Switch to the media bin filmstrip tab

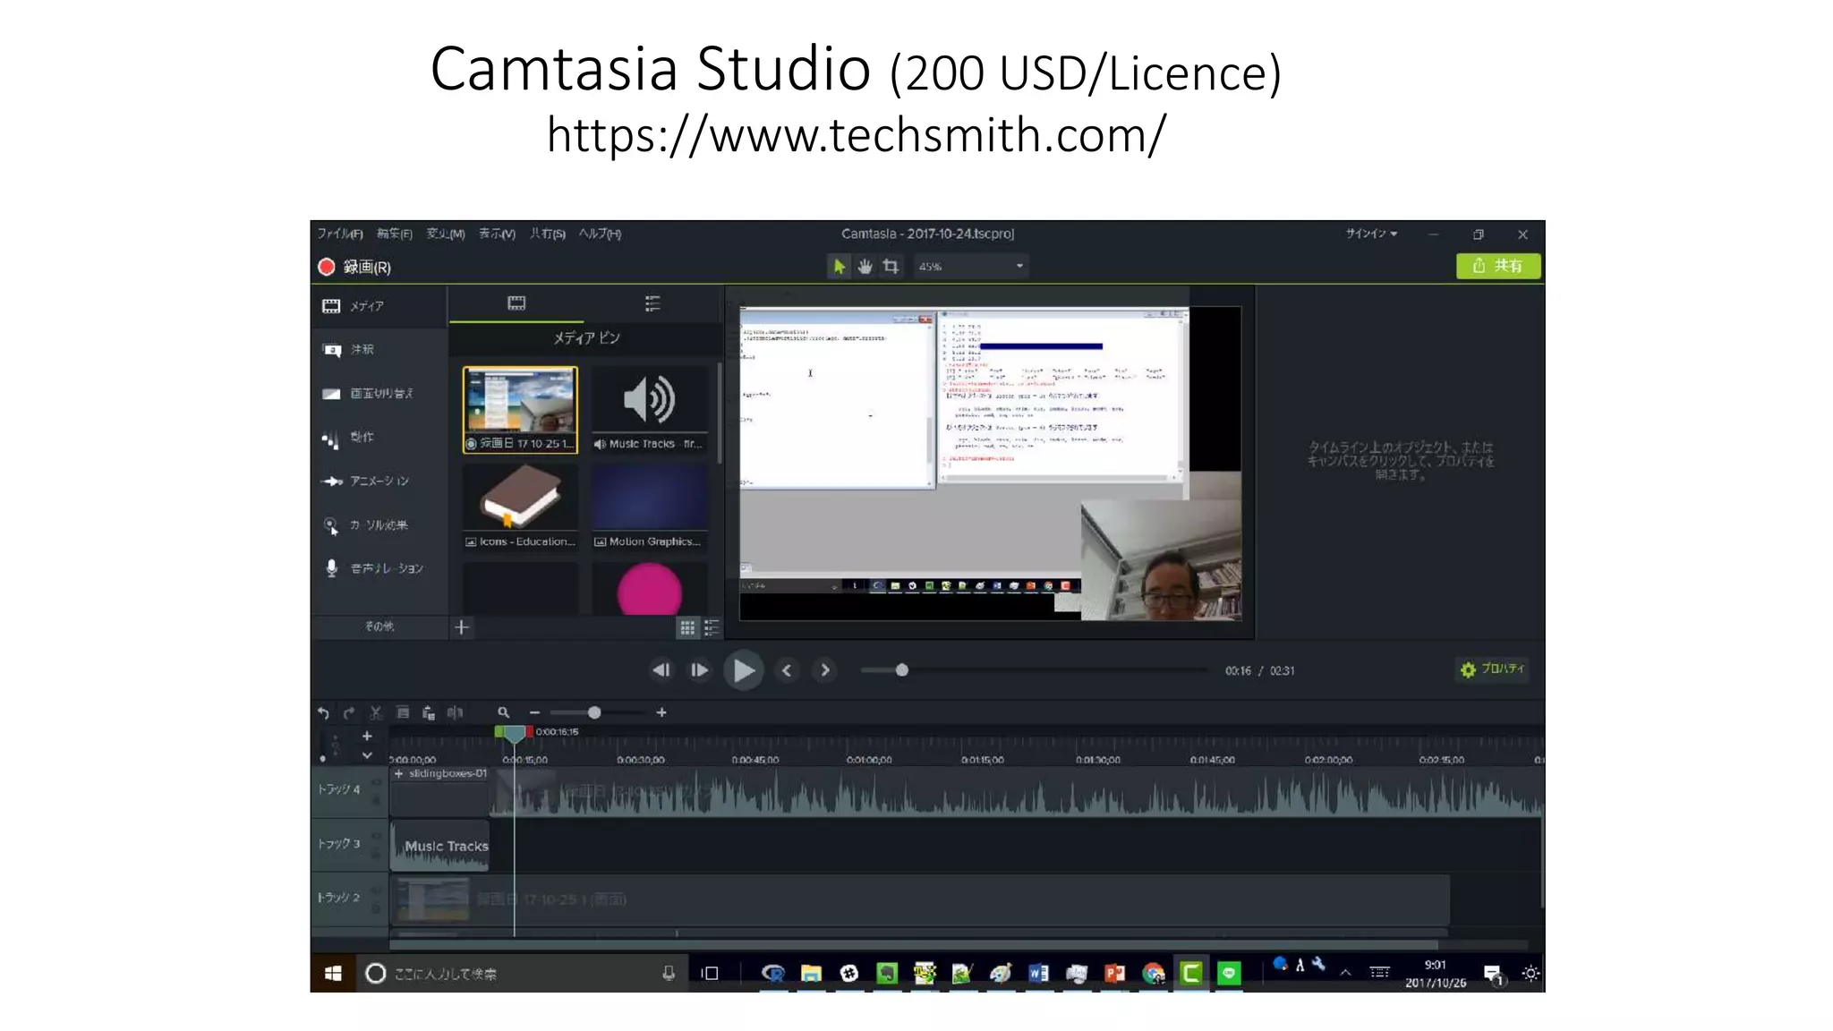point(516,303)
